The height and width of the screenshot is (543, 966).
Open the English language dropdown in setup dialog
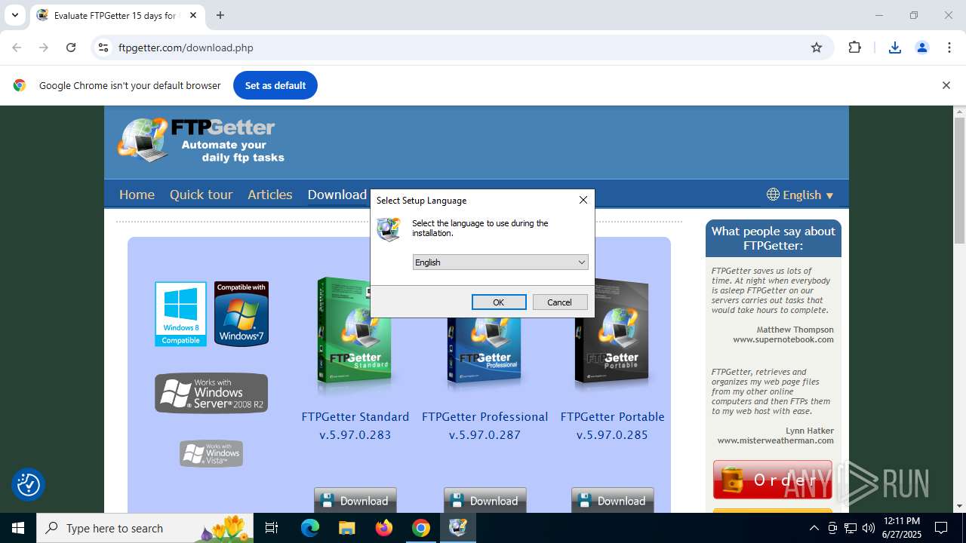[500, 262]
